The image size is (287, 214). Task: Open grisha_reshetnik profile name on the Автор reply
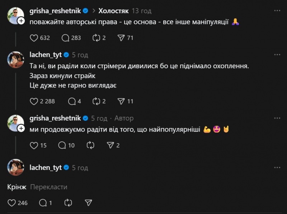coord(56,118)
